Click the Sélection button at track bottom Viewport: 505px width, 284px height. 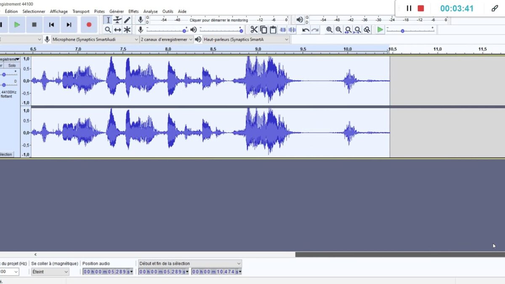(x=6, y=154)
